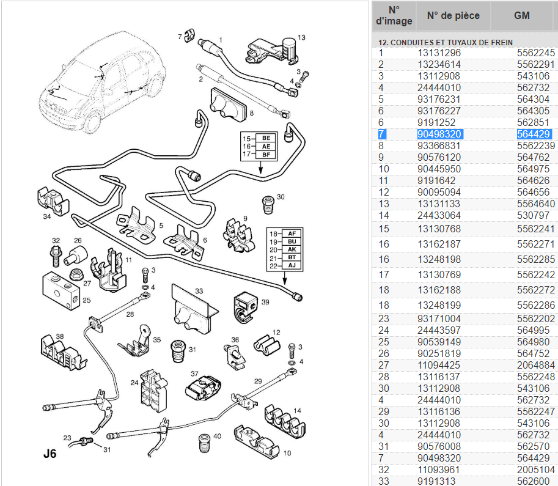The image size is (558, 486).
Task: Select the Conduites et tuyaux de frein heading
Action: point(446,42)
